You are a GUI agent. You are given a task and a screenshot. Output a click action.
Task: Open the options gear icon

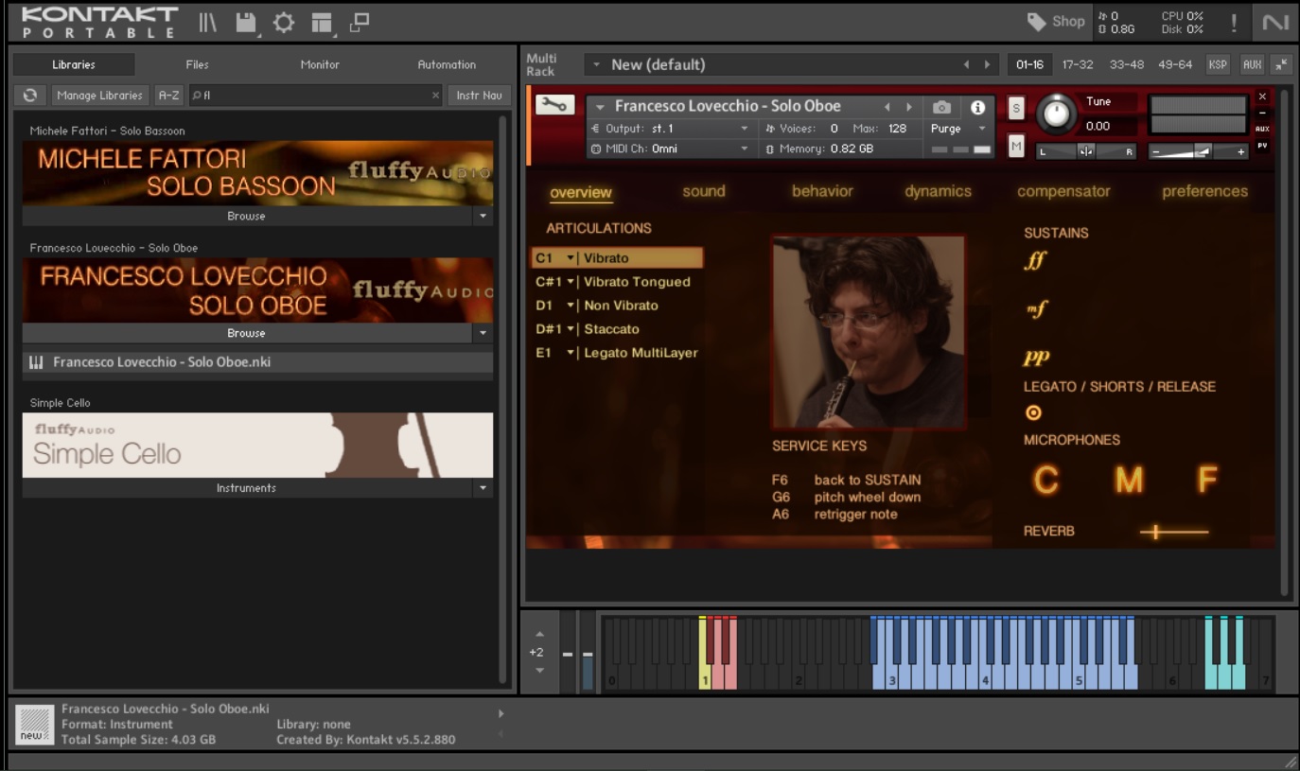tap(283, 23)
